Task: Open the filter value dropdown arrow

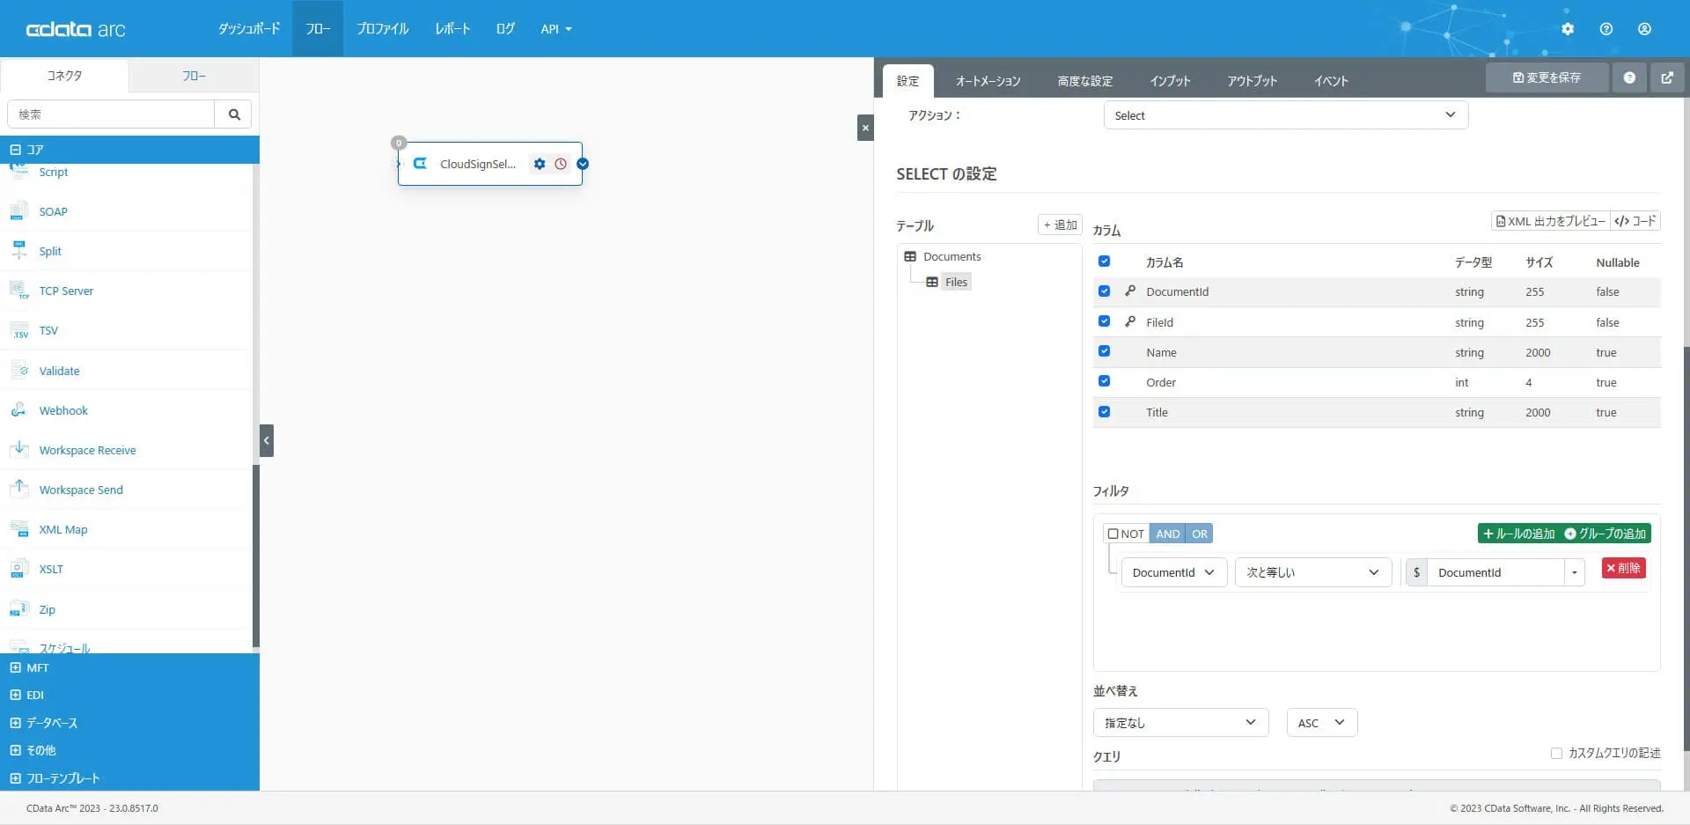Action: click(1575, 572)
